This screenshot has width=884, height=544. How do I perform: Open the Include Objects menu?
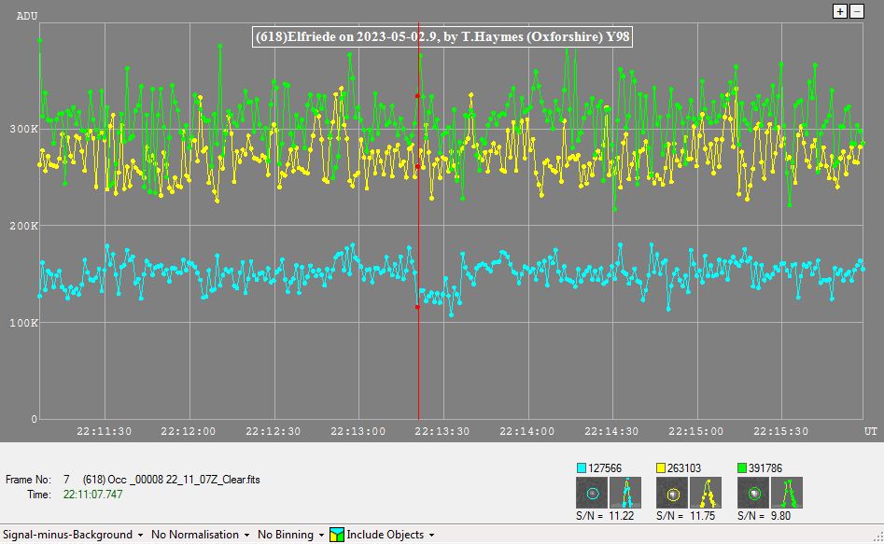[x=390, y=535]
